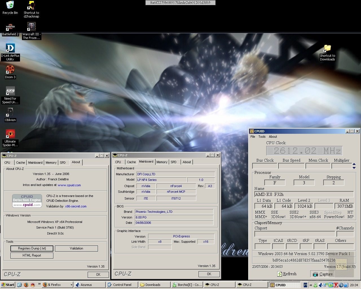Open Mainboard tab in the left CPU-Z window
The image size is (361, 289).
pos(35,163)
